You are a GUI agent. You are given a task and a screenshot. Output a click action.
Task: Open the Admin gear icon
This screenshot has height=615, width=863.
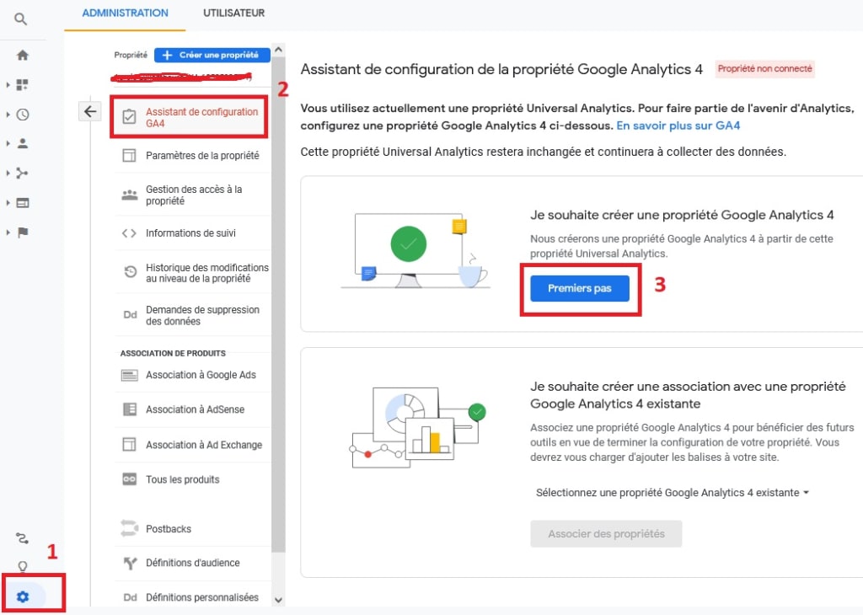click(23, 596)
